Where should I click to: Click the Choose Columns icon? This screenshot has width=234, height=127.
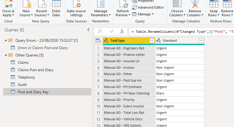tap(177, 4)
